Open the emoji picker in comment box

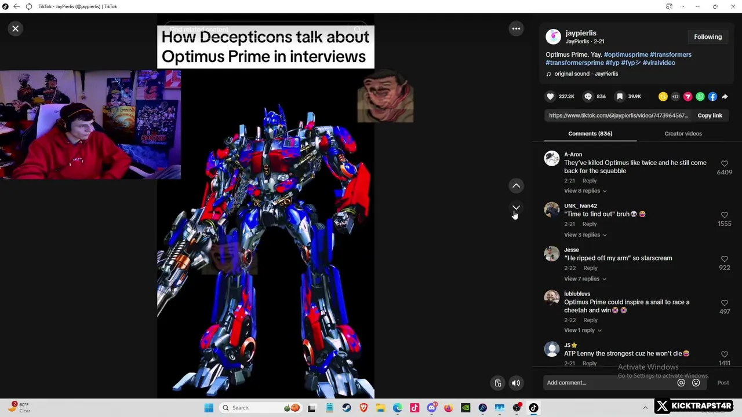tap(696, 382)
